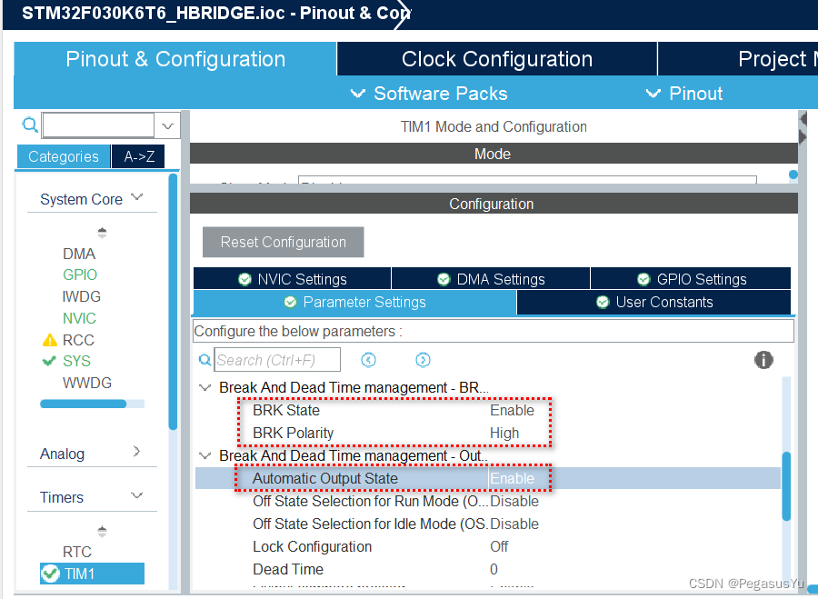Open the NVIC Settings tab
Screen dimensions: 818x599
coord(292,279)
